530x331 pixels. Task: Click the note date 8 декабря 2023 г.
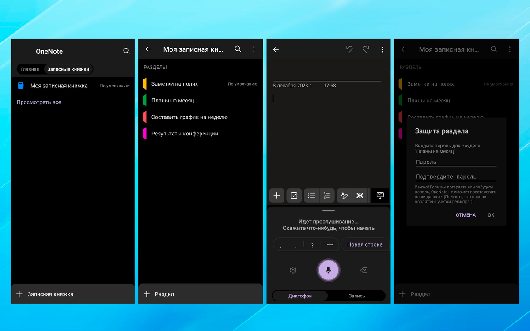pos(292,86)
